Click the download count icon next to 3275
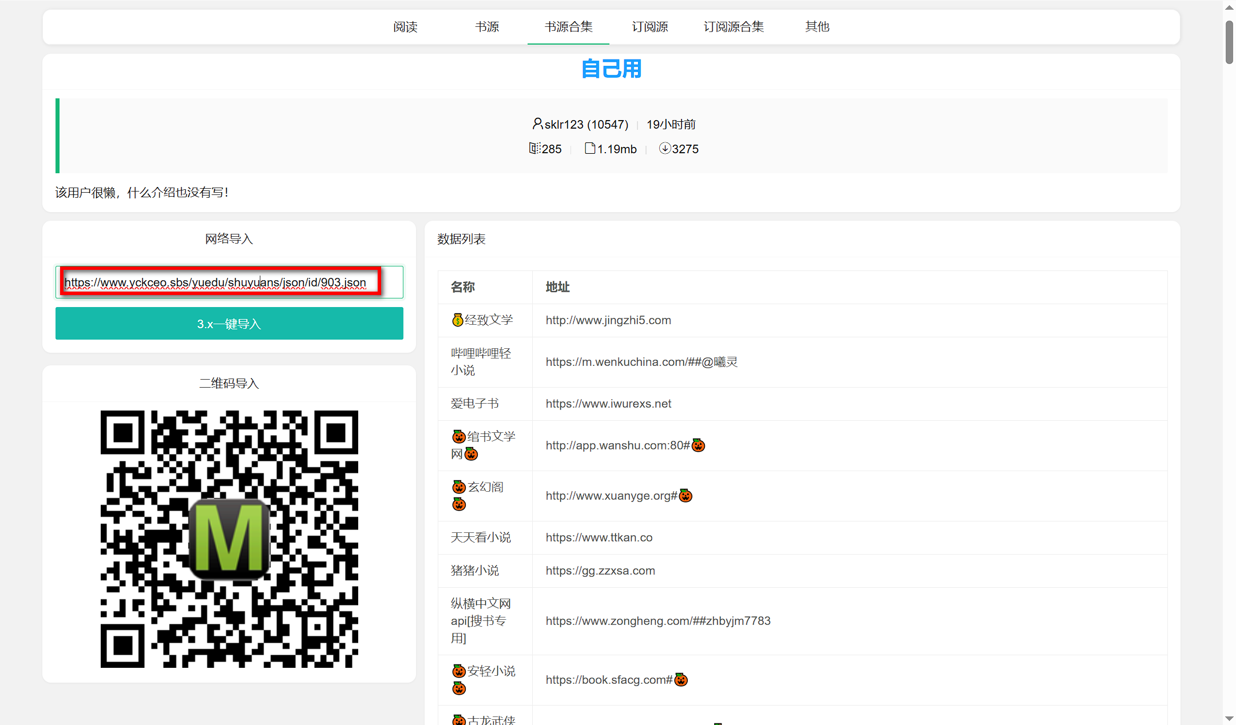Image resolution: width=1236 pixels, height=725 pixels. pyautogui.click(x=665, y=149)
